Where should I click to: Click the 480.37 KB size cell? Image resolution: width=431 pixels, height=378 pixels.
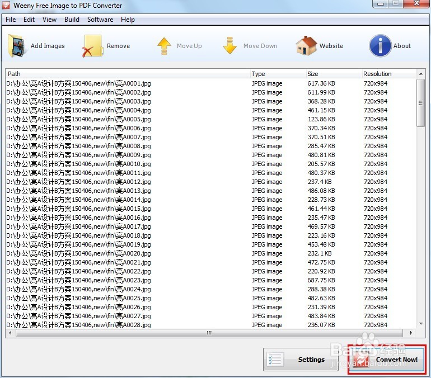[321, 173]
